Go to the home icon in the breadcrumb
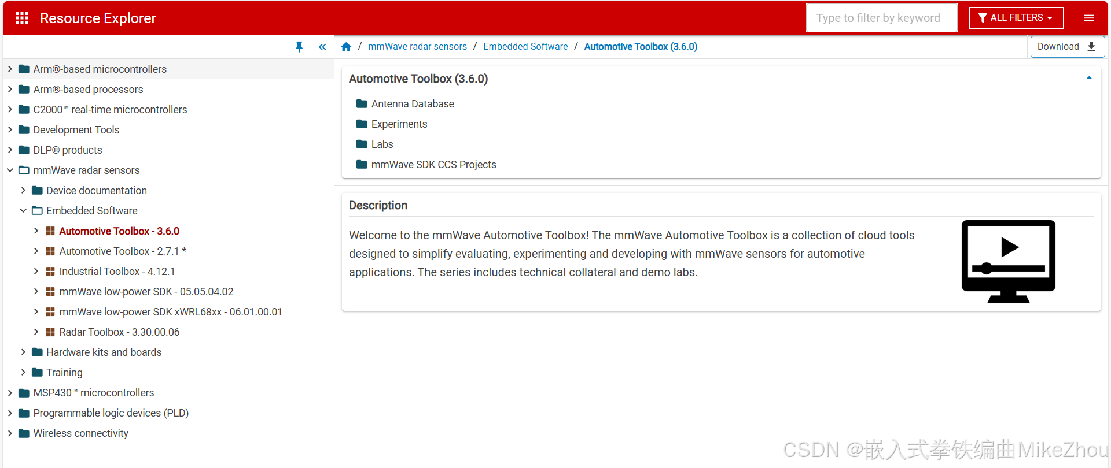This screenshot has width=1111, height=468. pos(346,47)
